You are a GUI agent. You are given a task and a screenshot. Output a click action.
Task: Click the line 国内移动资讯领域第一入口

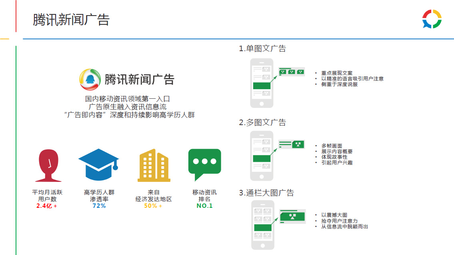127,99
